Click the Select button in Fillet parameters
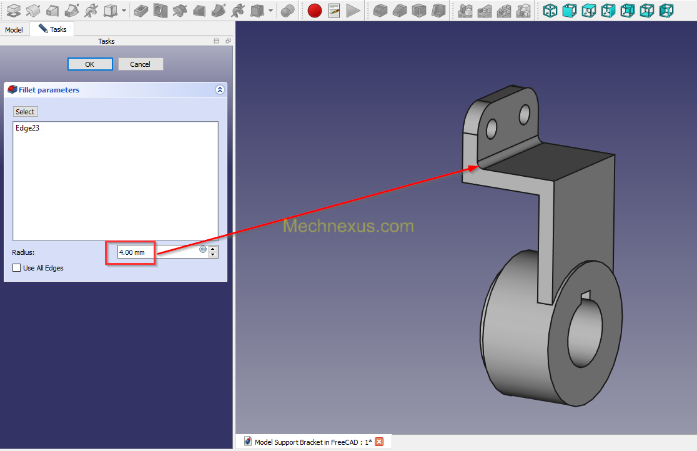Viewport: 697px width, 451px height. (x=25, y=112)
